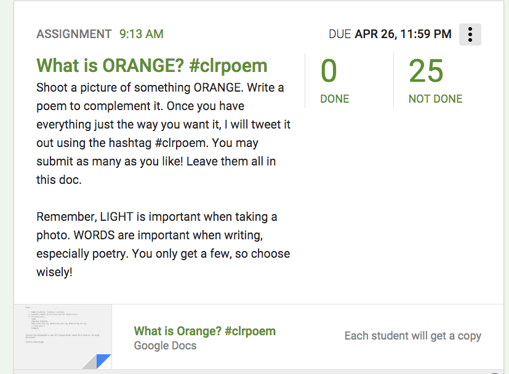Screen dimensions: 509x374
Task: Click the words "choose wisely!" in the description
Action: click(x=54, y=271)
